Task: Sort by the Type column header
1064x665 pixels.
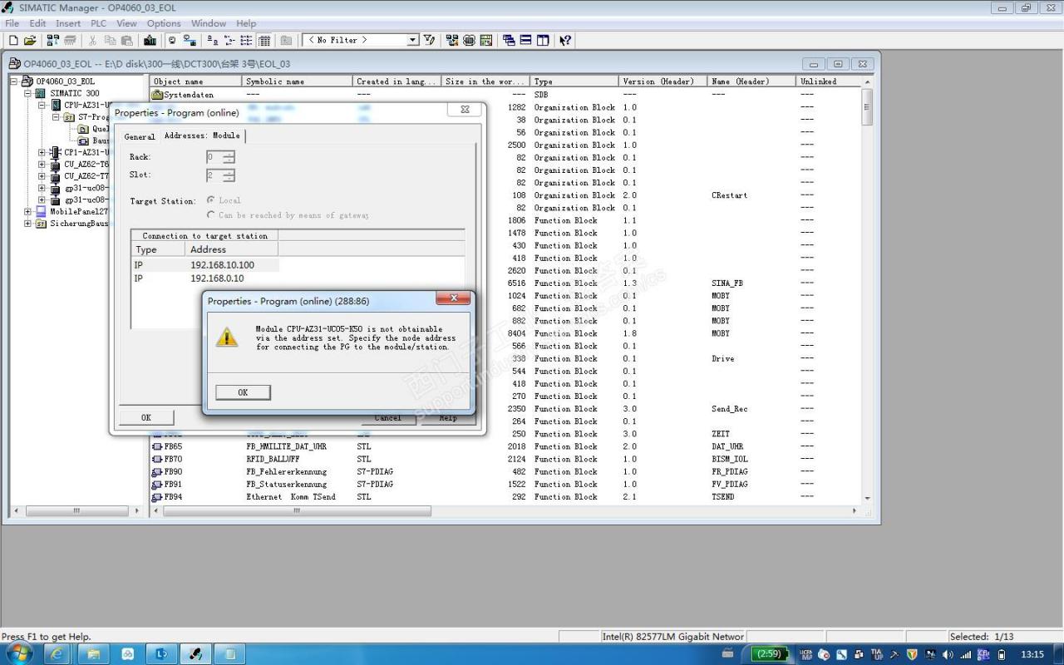Action: [575, 81]
